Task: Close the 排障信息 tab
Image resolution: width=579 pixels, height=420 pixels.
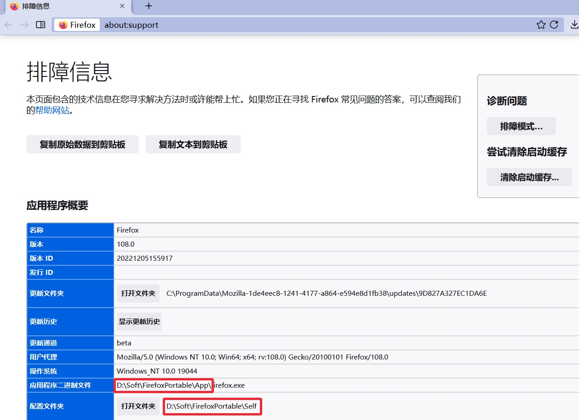Action: coord(122,6)
